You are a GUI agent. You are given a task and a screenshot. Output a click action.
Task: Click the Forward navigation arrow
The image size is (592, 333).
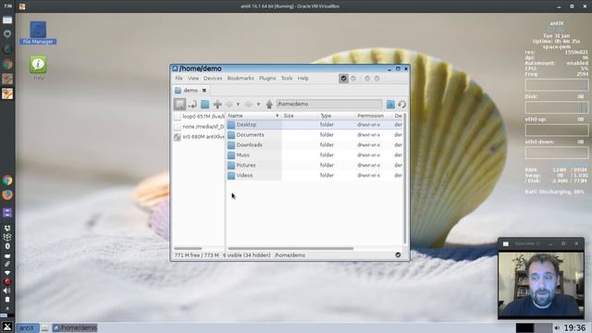click(x=249, y=105)
